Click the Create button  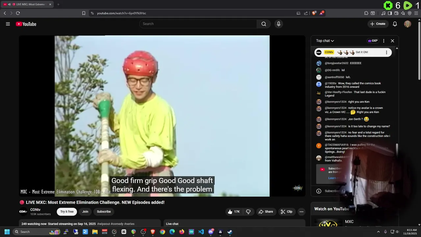tap(378, 24)
